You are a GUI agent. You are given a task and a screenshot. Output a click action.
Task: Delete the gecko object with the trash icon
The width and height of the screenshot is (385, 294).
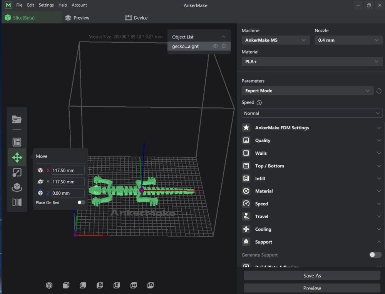pyautogui.click(x=223, y=46)
